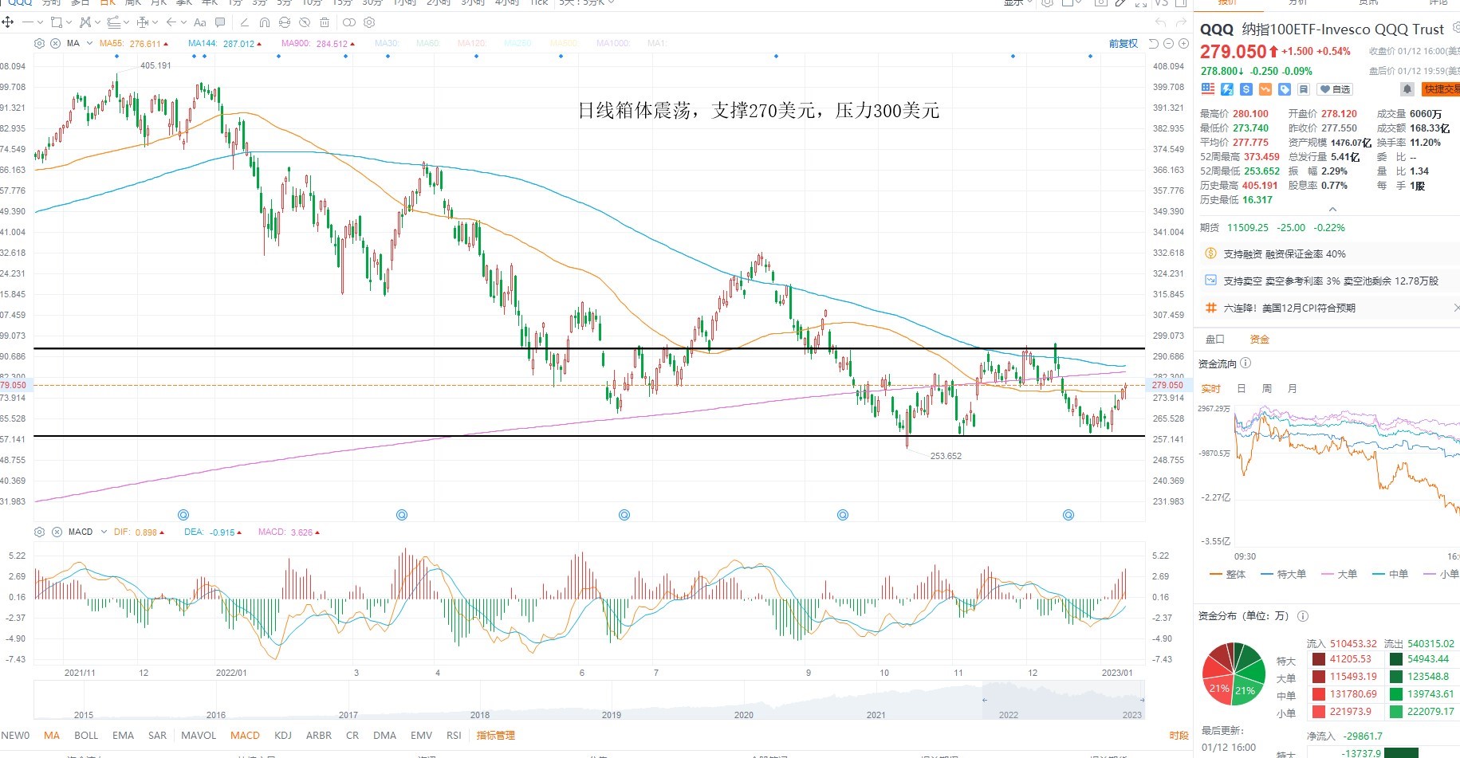1460x758 pixels.
Task: Hide all drawings with the eye-slash icon
Action: pos(305,22)
